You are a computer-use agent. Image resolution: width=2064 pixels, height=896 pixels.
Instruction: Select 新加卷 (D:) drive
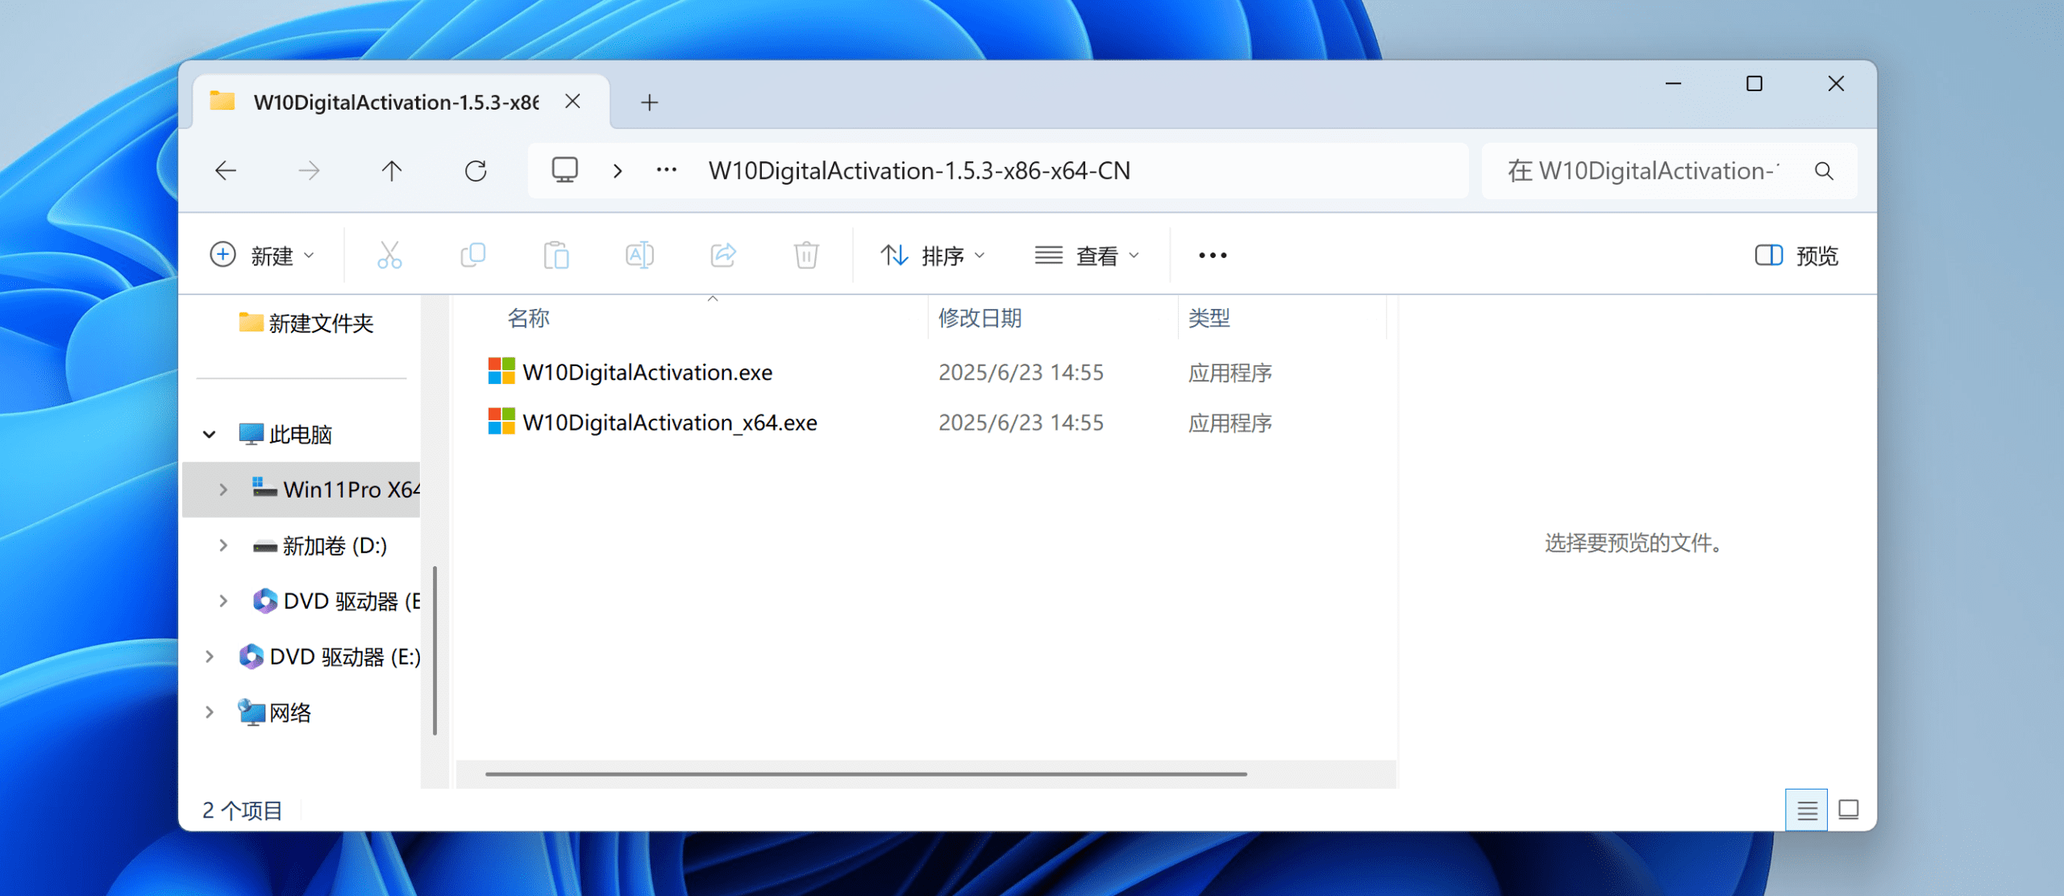(x=320, y=546)
